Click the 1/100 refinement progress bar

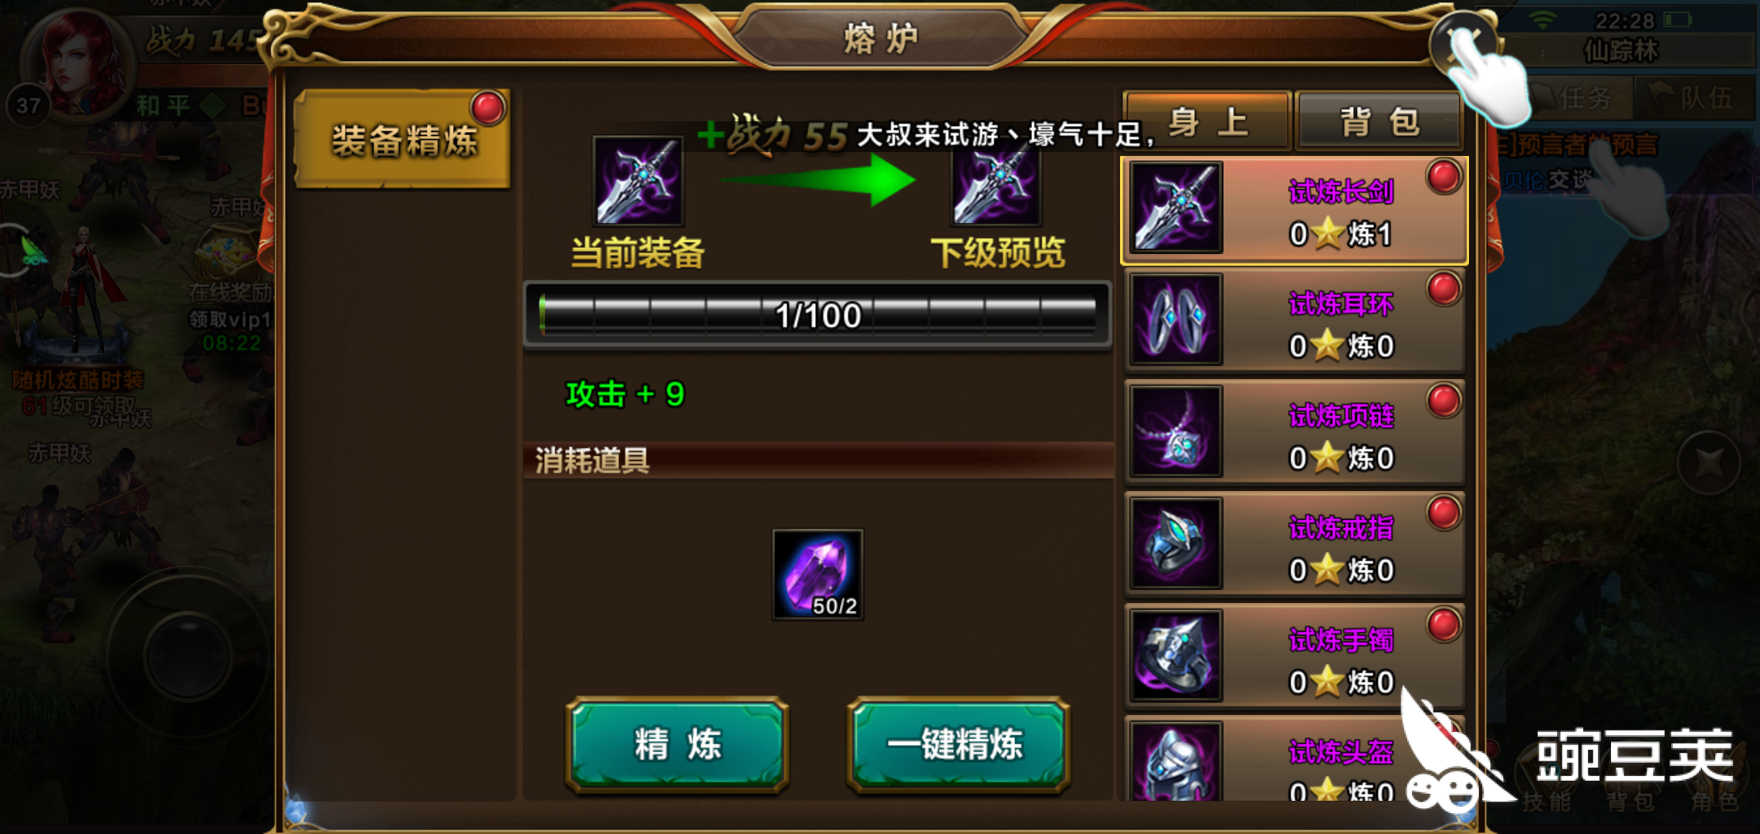pos(817,315)
